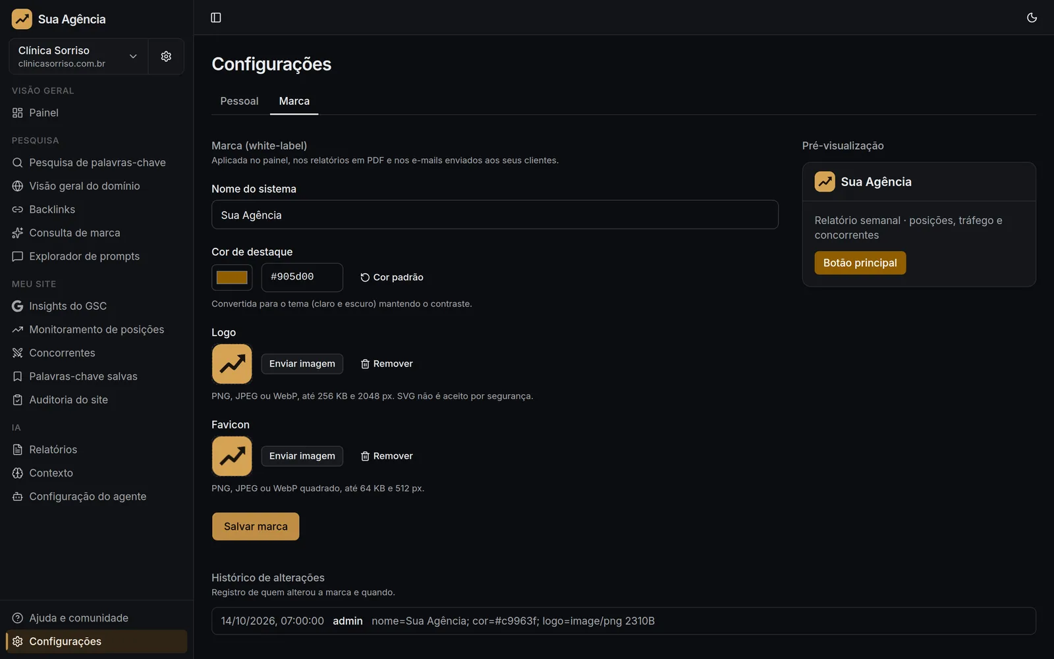
Task: Select the Marca tab
Action: pos(294,101)
